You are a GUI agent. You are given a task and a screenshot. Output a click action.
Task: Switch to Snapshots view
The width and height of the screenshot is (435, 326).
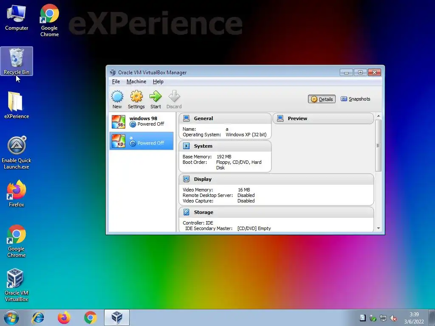coord(356,99)
